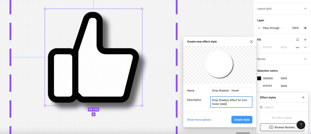
Task: Add a new effect style
Action: [303, 97]
